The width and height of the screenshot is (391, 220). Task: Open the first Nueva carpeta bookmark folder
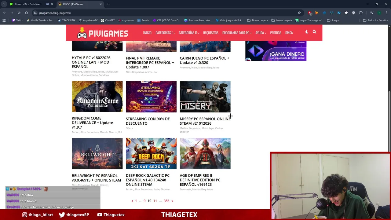[257, 20]
